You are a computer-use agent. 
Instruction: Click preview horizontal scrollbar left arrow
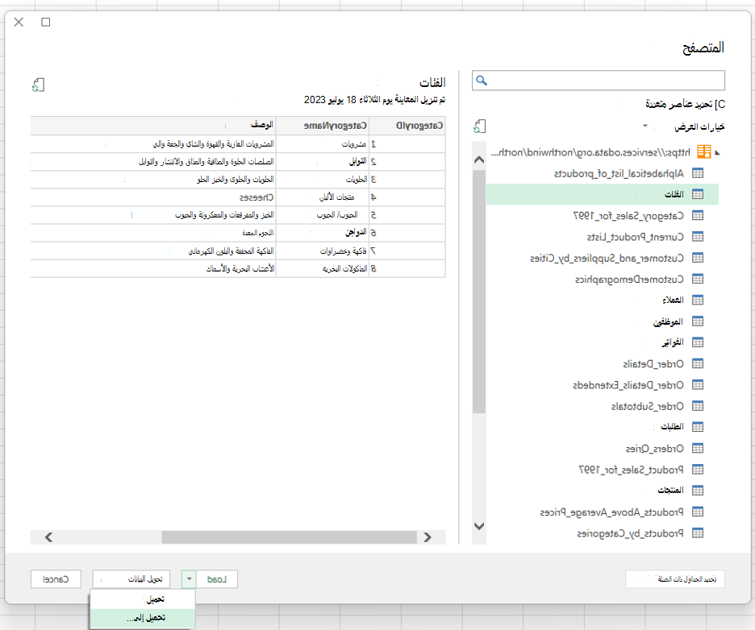(48, 537)
